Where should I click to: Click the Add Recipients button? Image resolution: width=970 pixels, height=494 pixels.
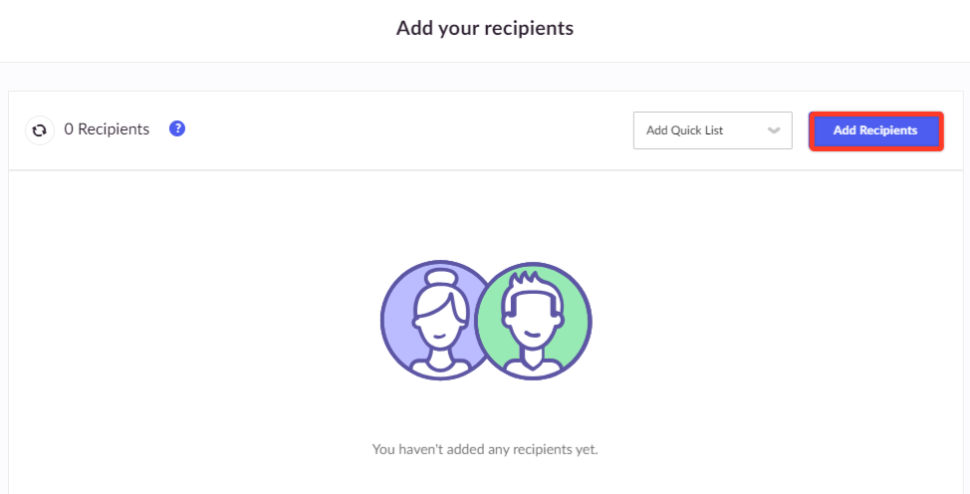(876, 130)
